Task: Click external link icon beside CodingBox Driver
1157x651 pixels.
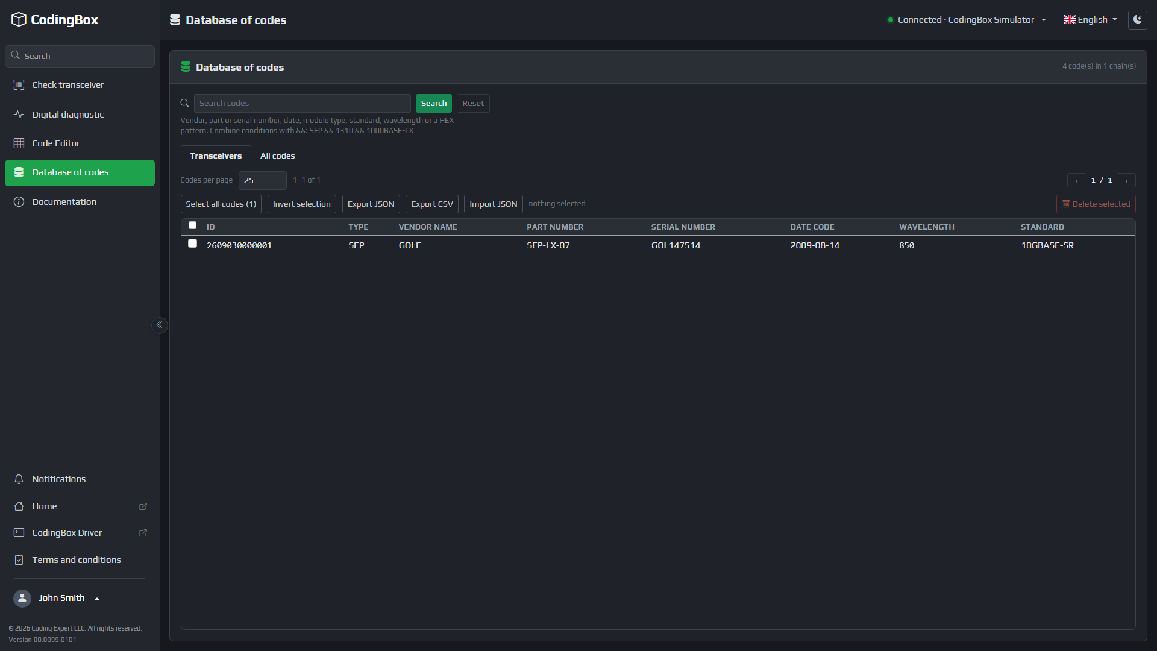Action: point(143,533)
